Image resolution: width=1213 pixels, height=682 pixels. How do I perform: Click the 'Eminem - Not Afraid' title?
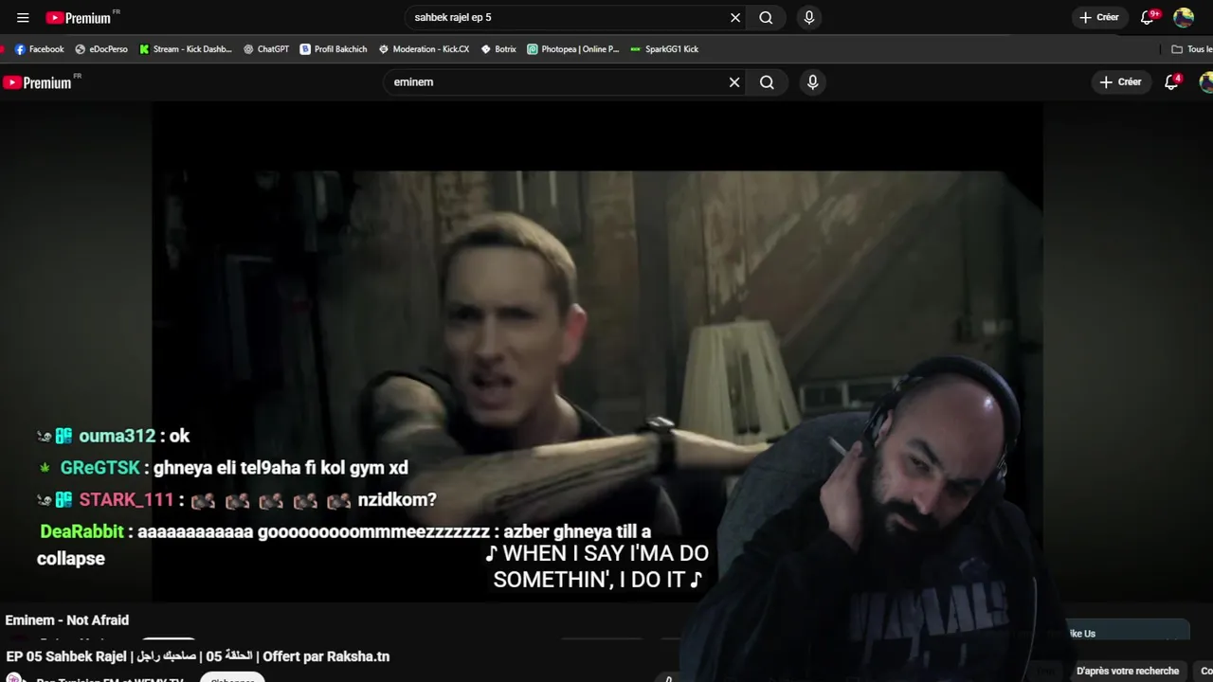click(67, 619)
